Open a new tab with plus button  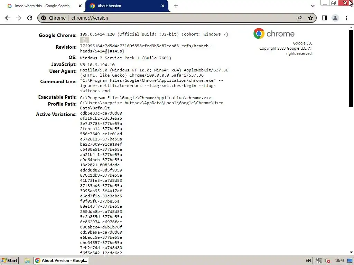176,6
